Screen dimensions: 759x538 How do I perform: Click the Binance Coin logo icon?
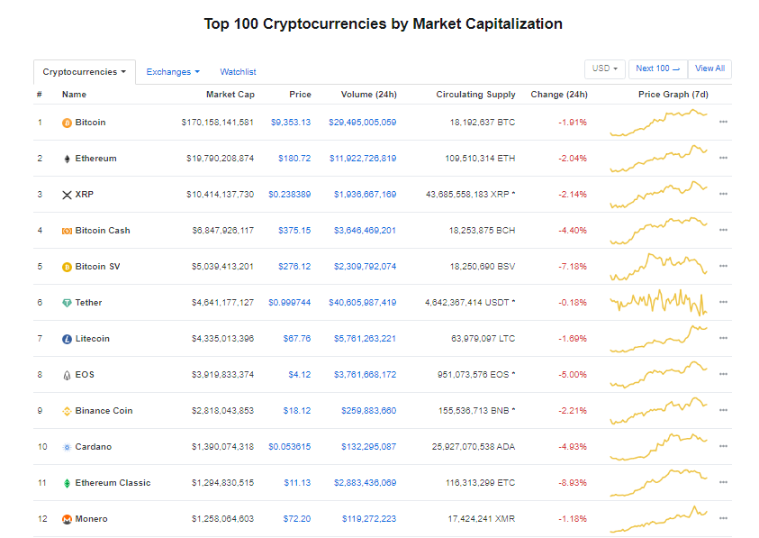click(67, 411)
